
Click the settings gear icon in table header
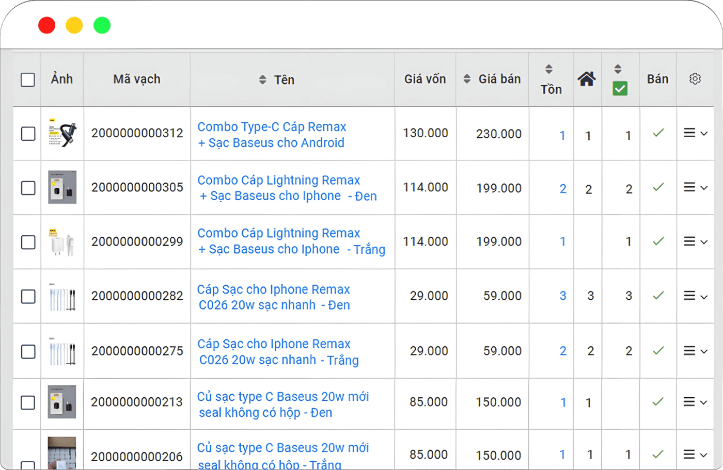695,79
